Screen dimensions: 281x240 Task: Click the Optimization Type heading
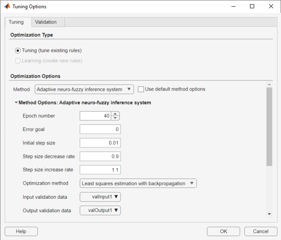click(31, 35)
